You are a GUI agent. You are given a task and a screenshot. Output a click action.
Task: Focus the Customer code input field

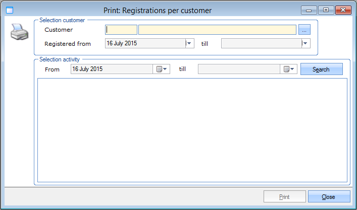point(121,30)
